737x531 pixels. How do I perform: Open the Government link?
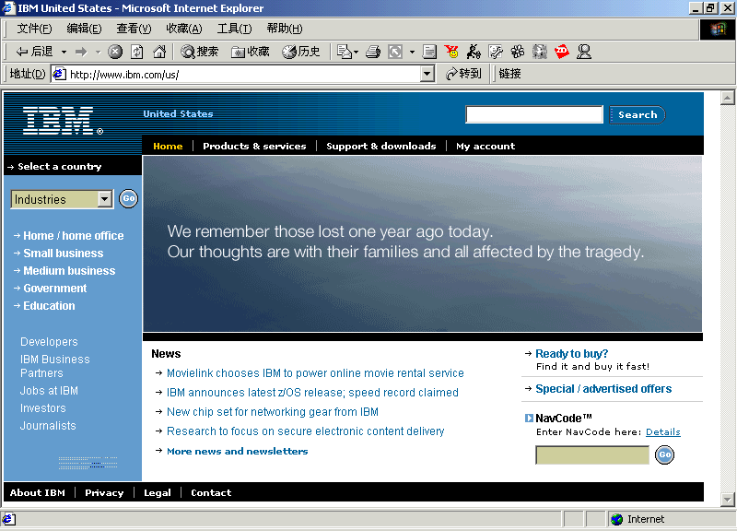click(55, 289)
